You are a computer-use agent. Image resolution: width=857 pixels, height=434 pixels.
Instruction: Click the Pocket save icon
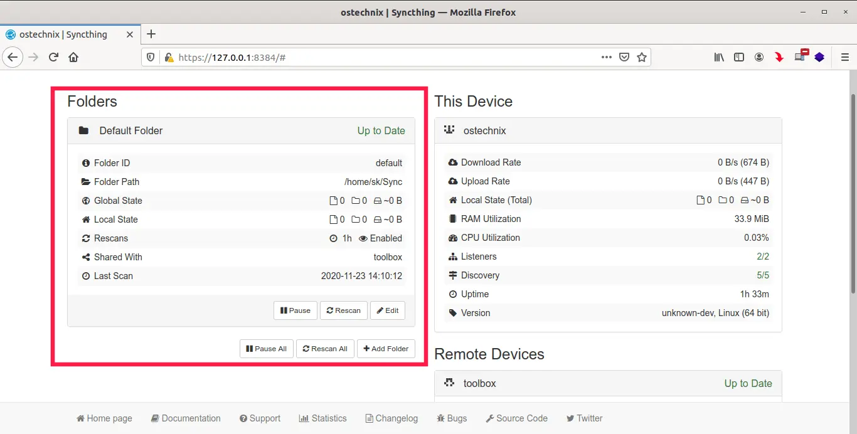tap(624, 57)
